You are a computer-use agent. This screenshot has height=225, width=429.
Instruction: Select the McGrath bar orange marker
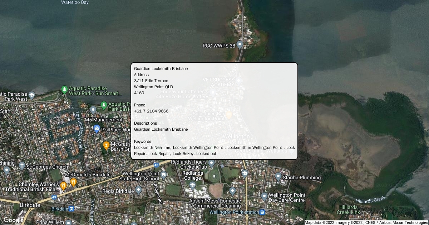106,145
